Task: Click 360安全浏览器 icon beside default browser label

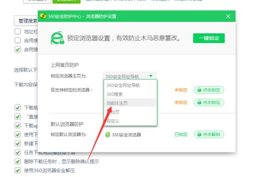Action: tap(108, 134)
